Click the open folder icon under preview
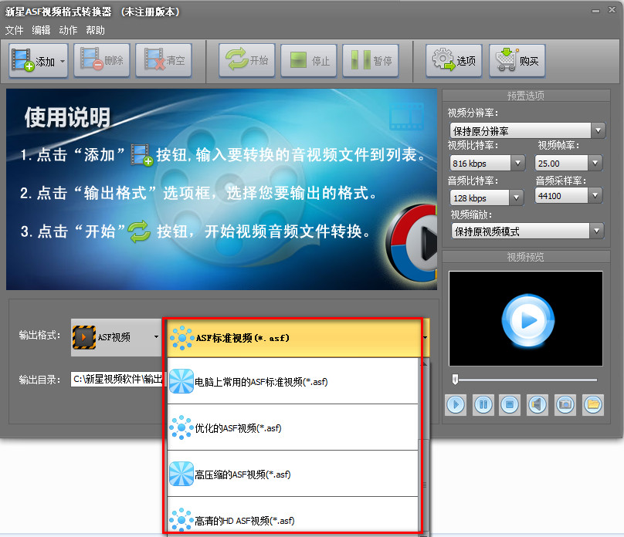 coord(593,404)
